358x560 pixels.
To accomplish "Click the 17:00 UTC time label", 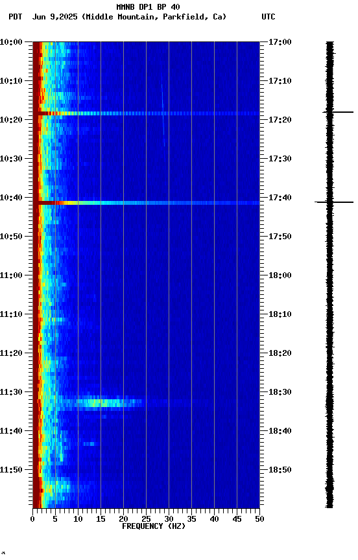I will (280, 42).
